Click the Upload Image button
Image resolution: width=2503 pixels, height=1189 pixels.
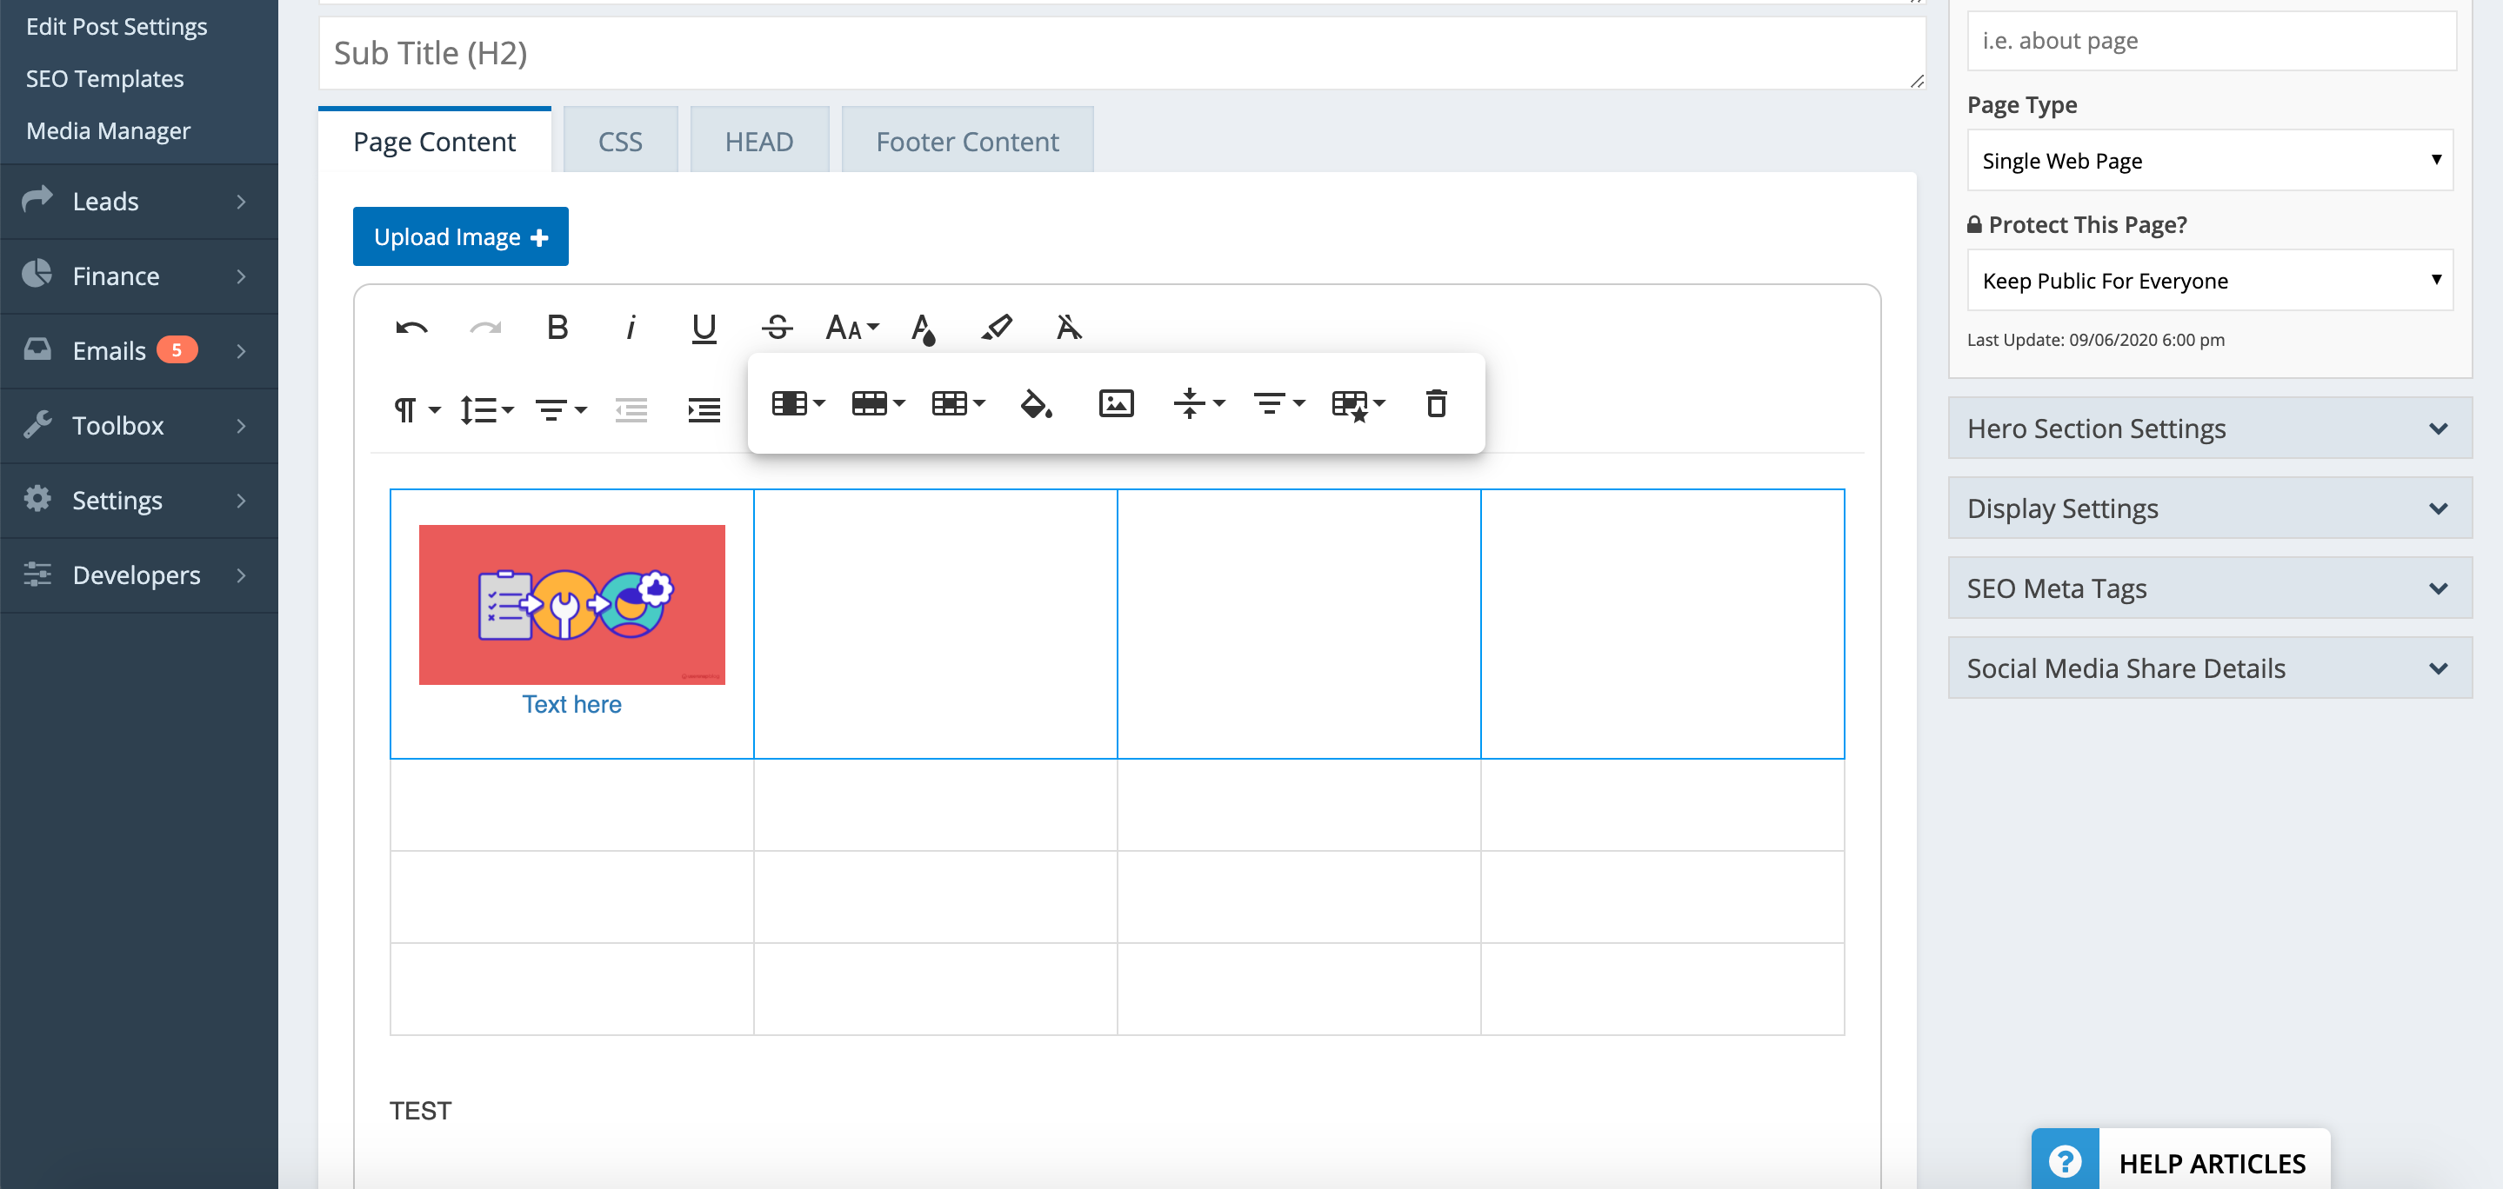point(459,236)
